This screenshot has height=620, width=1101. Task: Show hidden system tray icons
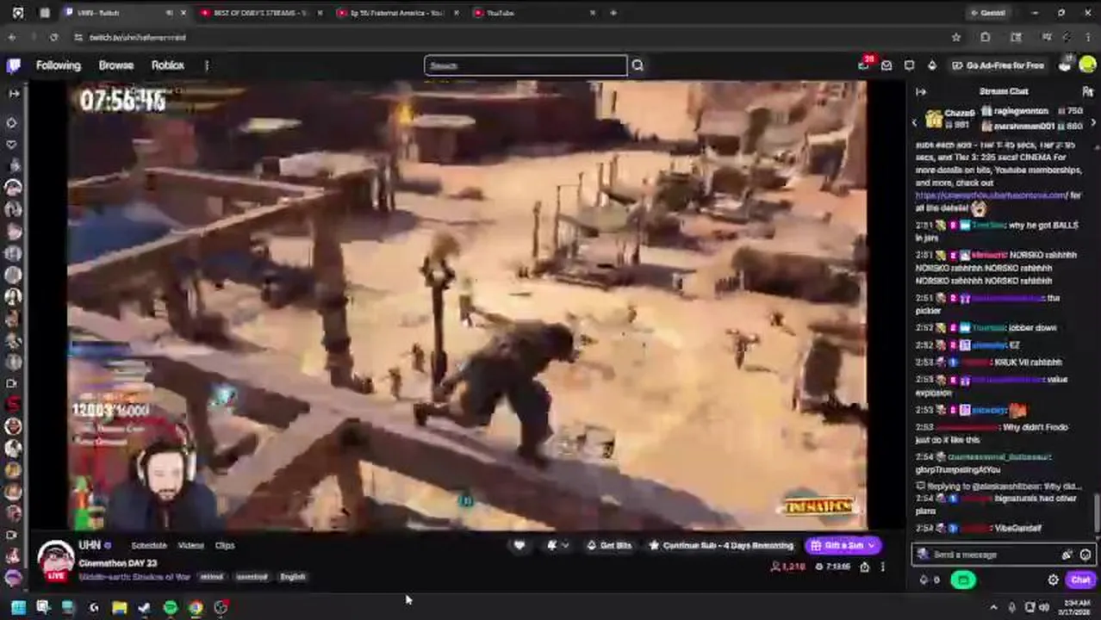tap(993, 608)
